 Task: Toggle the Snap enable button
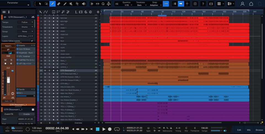coord(166,4)
